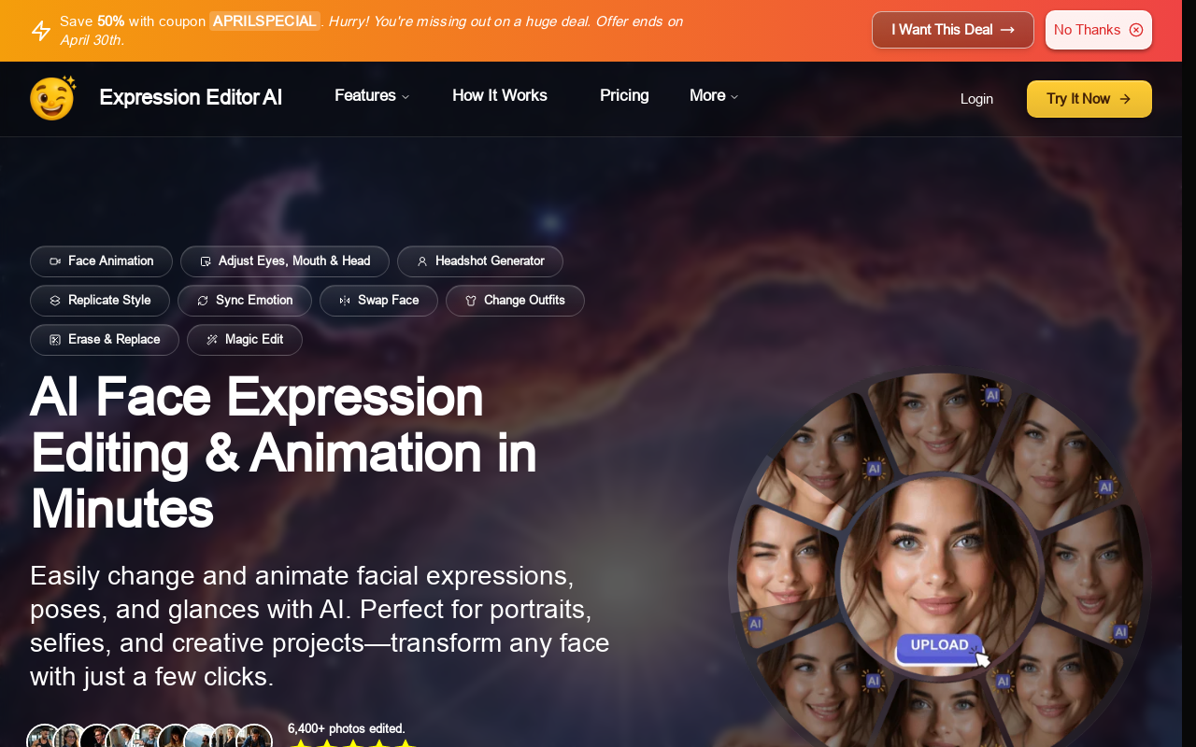Image resolution: width=1196 pixels, height=747 pixels.
Task: Click the Headshot Generator person icon
Action: [422, 261]
